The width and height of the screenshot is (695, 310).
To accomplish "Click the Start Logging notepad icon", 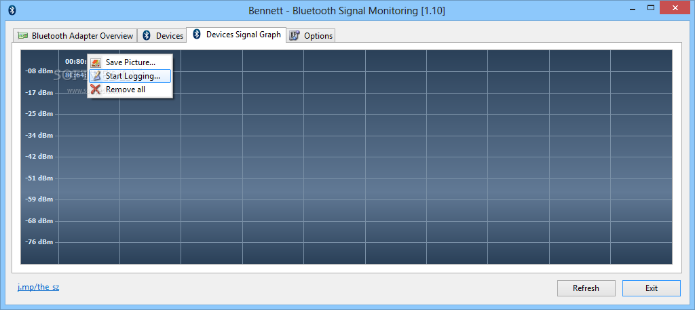I will click(96, 76).
